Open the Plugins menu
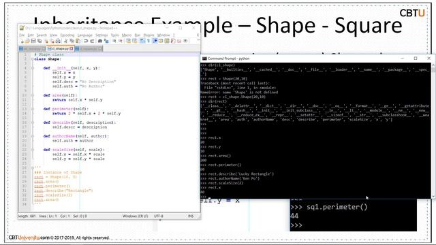Screen dimensions: 436x245 click(149, 35)
